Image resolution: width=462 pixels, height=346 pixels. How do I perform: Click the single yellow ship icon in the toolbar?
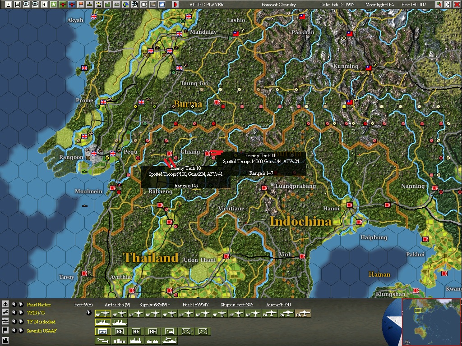(90, 5)
